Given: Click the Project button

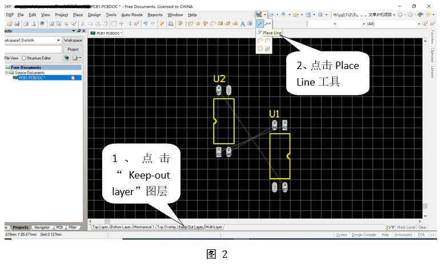Looking at the screenshot, I should [73, 50].
